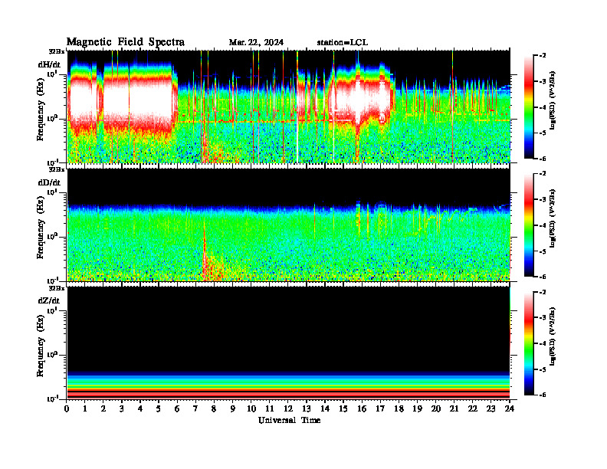Click the date "Mar. 22, 2024"
Viewport: 607px width, 469px height.
point(256,43)
